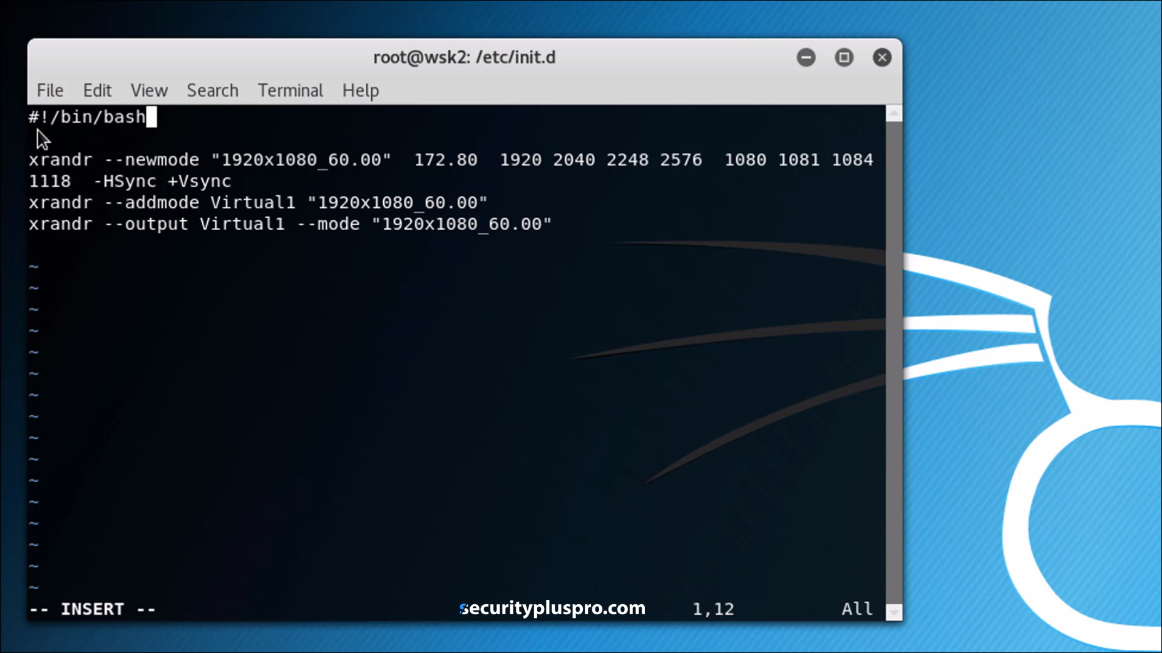This screenshot has width=1162, height=653.
Task: Click the -HSync +Vsync text
Action: point(162,181)
